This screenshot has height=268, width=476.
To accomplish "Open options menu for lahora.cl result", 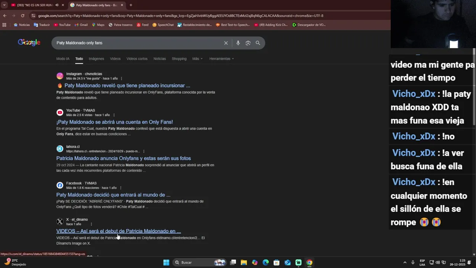I will pos(144,151).
